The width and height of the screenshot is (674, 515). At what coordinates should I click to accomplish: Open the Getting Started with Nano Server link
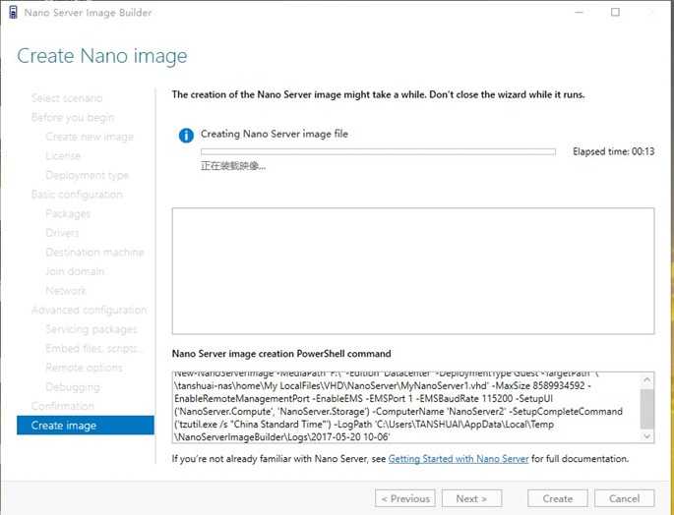(x=459, y=459)
